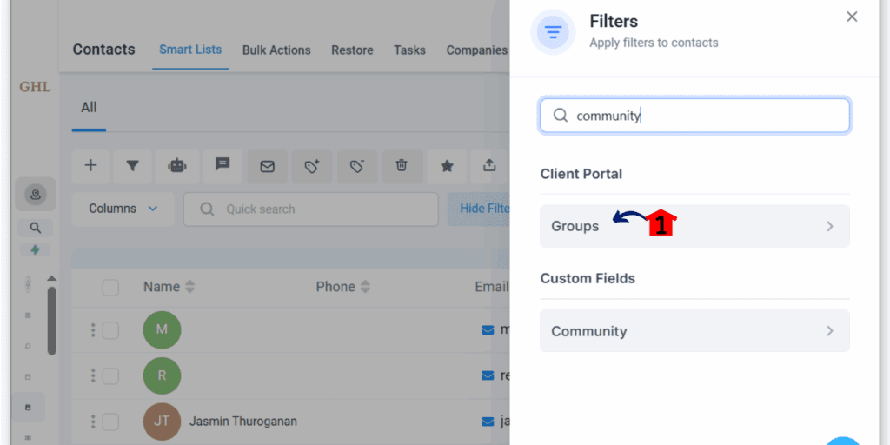
Task: Open the Tasks tab
Action: (410, 50)
